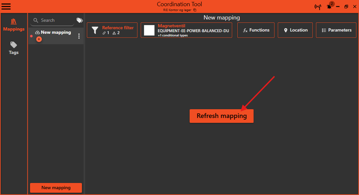Image resolution: width=359 pixels, height=195 pixels.
Task: Open notifications via the bell icon
Action: point(329,6)
